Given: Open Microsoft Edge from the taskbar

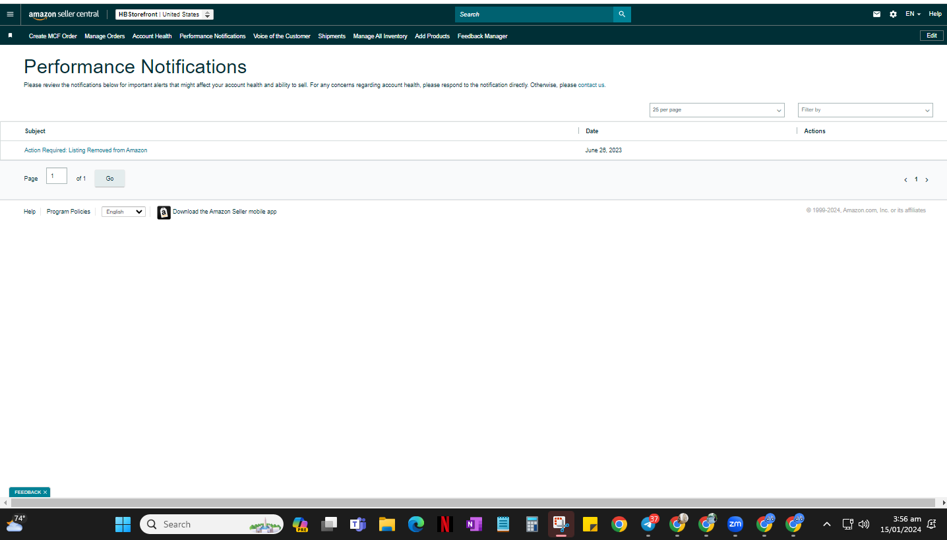Looking at the screenshot, I should (416, 524).
